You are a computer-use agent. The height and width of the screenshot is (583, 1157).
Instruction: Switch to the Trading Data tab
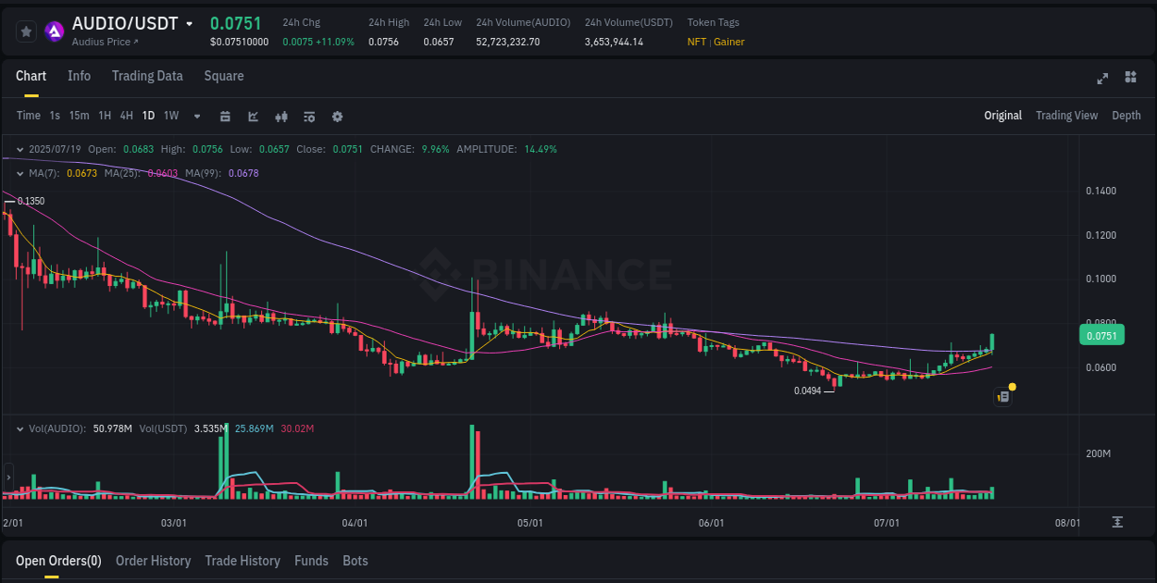(147, 76)
